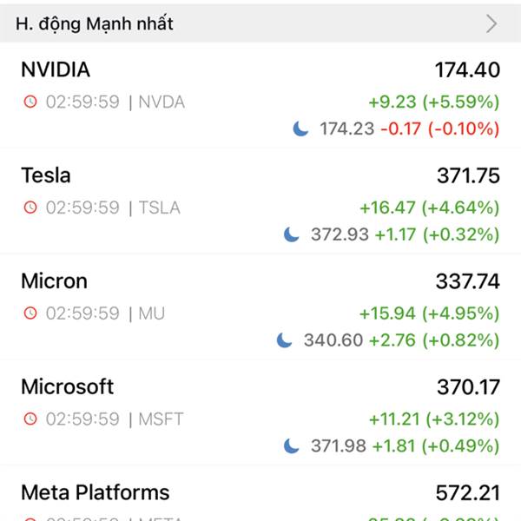Click Micron's after-hours moon icon

pyautogui.click(x=285, y=340)
